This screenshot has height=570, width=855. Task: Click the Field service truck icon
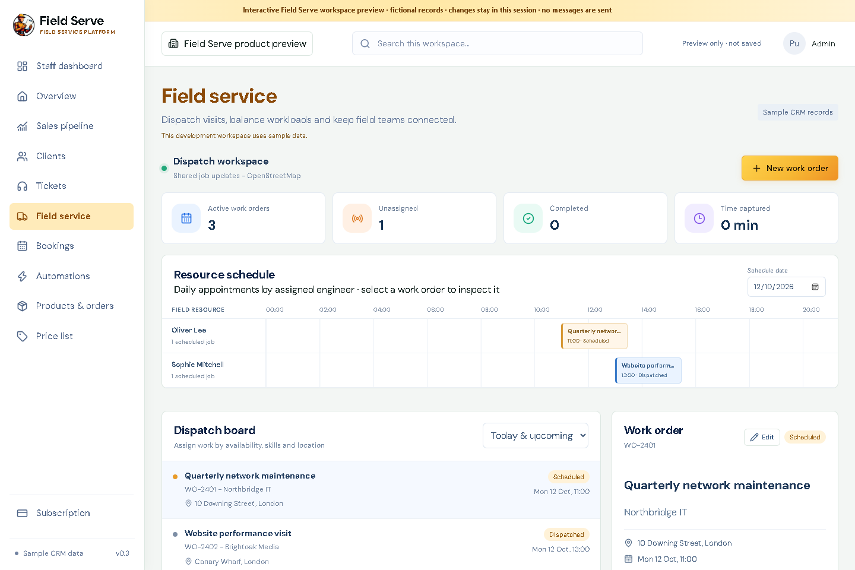click(23, 216)
